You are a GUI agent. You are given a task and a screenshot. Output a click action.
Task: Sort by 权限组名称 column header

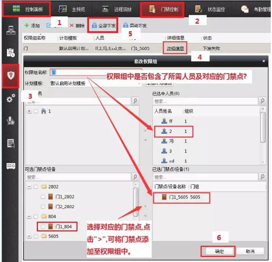(35, 38)
